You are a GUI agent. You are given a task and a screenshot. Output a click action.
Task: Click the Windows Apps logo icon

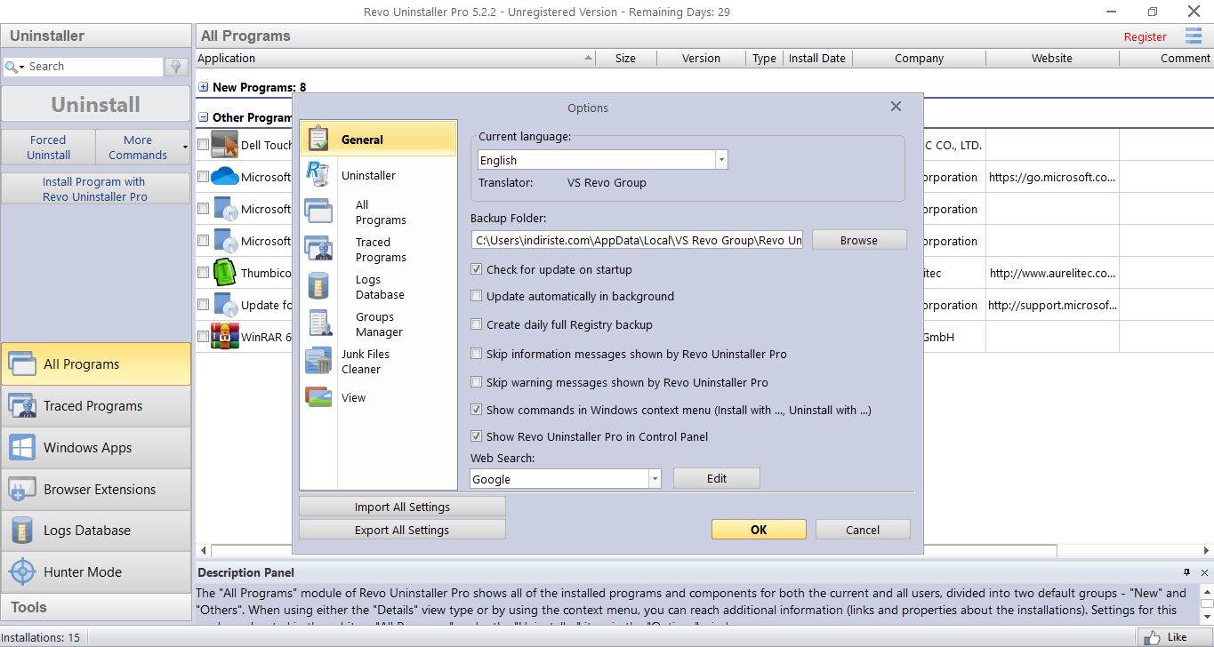[x=22, y=447]
